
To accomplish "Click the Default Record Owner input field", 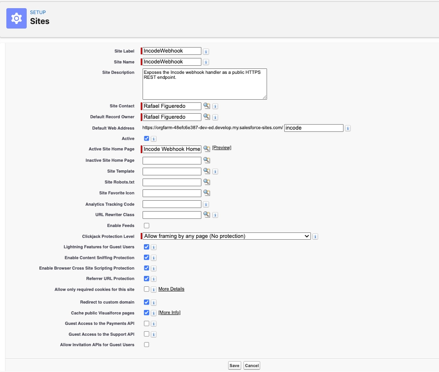I will pos(172,117).
